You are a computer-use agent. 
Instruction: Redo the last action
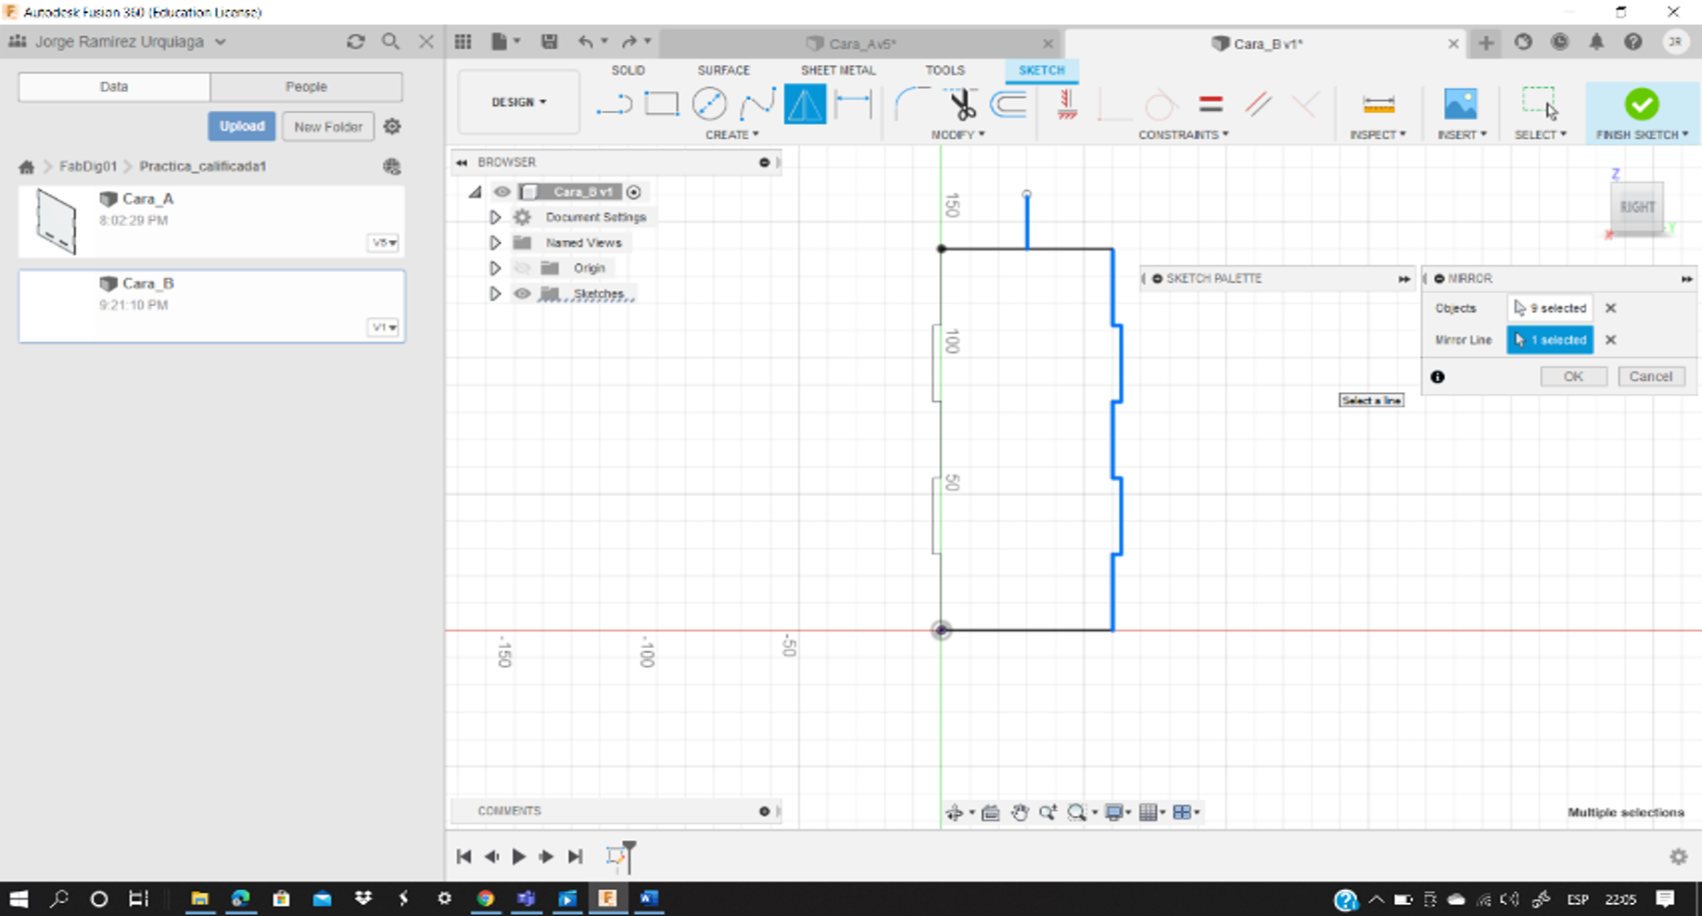629,42
